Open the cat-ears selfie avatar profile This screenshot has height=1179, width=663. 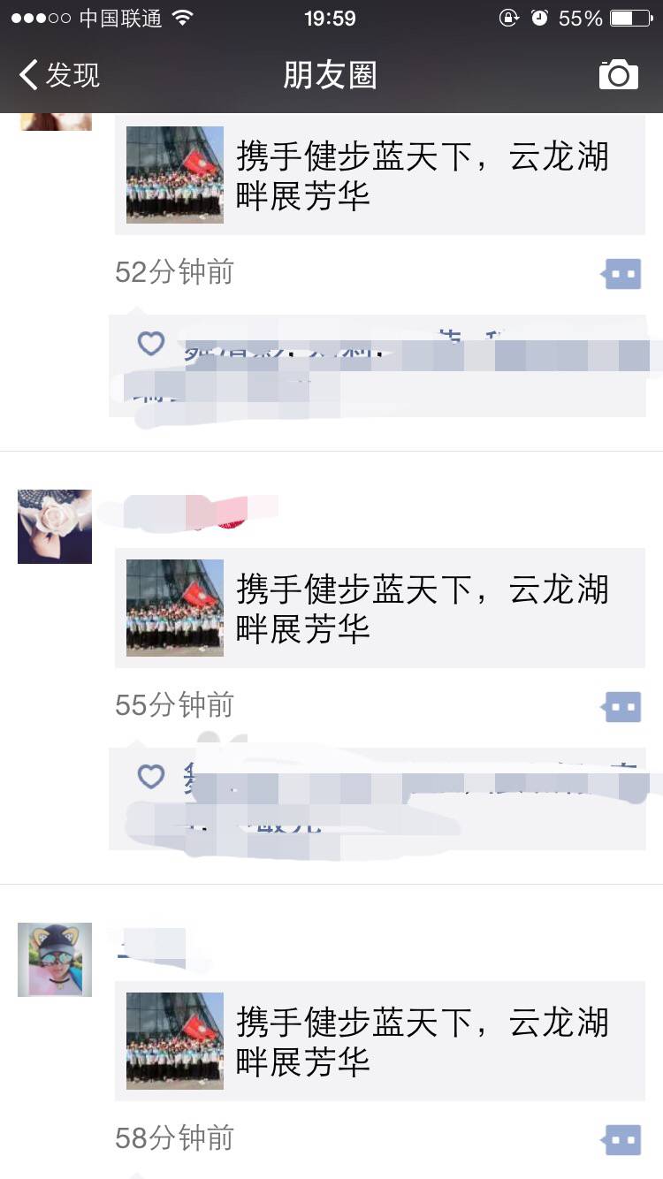tap(55, 960)
